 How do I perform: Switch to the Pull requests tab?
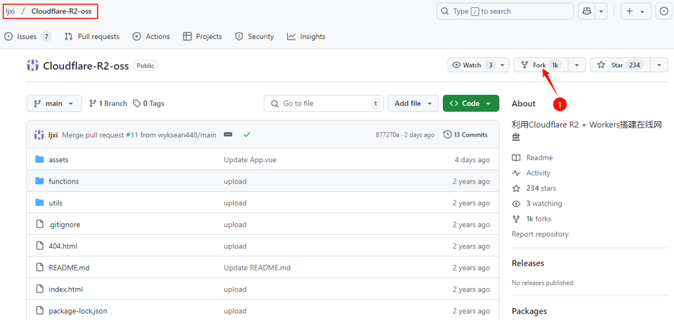coord(92,36)
